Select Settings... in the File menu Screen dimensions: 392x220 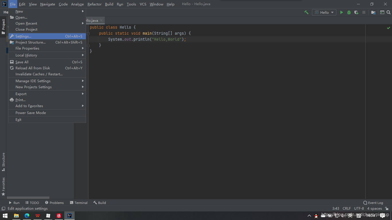tap(47, 36)
